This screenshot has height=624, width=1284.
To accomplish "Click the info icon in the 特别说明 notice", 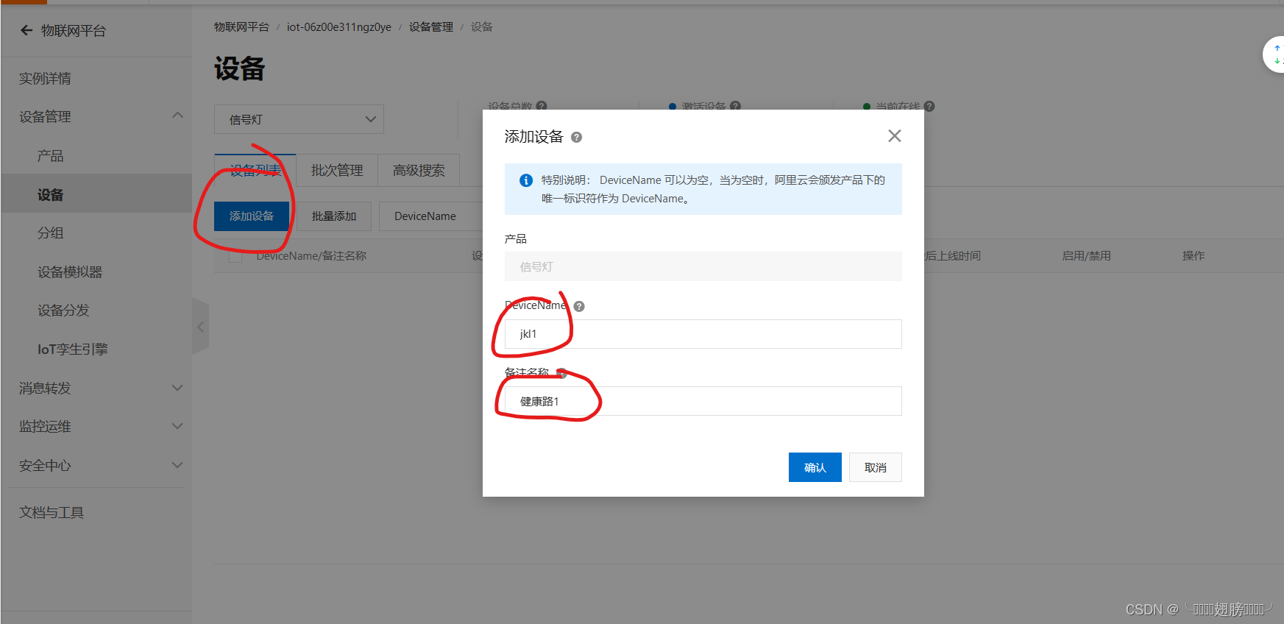I will 526,180.
